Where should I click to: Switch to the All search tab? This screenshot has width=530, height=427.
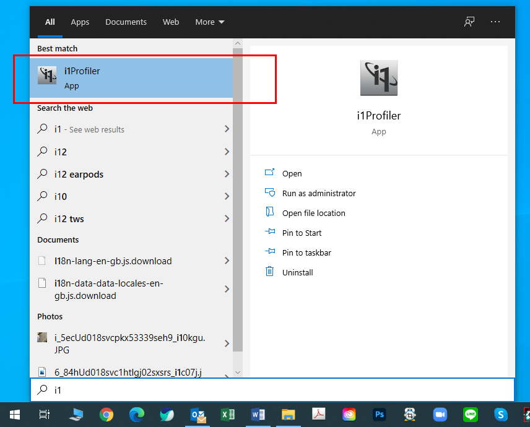click(x=50, y=22)
